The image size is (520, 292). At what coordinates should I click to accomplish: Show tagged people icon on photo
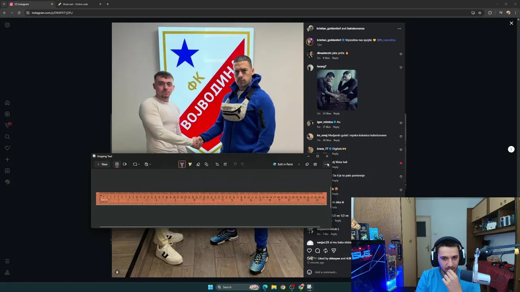(117, 272)
